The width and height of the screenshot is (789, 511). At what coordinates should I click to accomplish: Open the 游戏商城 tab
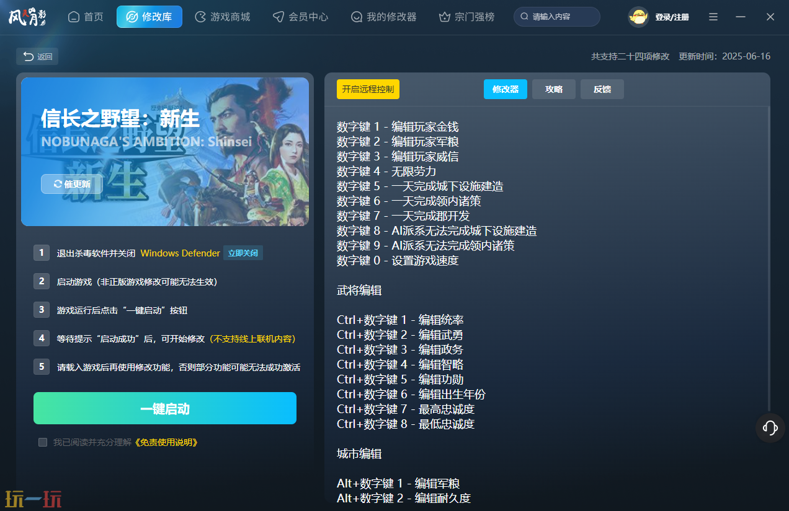[x=223, y=17]
